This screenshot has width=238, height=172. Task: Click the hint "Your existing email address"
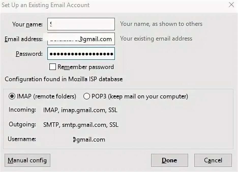tap(156, 39)
